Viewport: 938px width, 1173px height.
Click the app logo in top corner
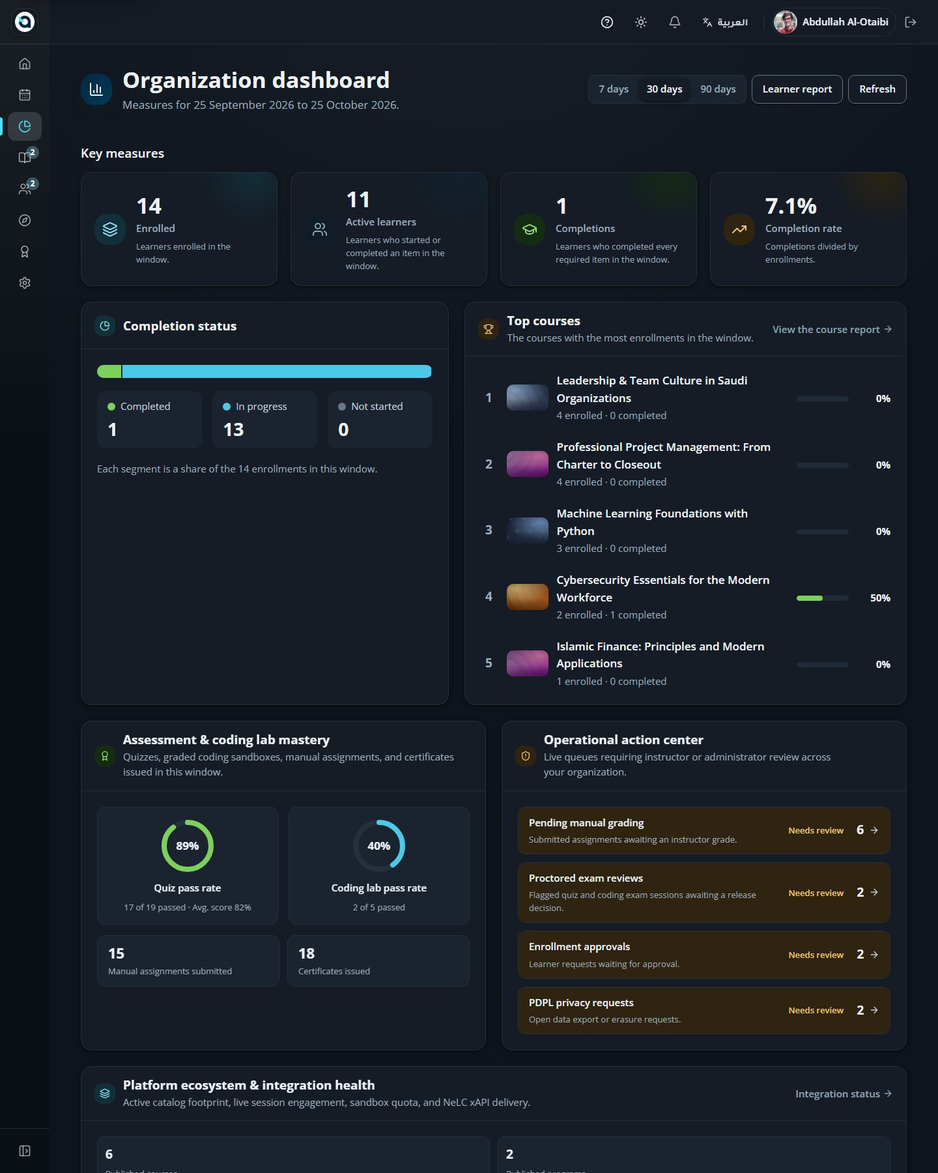coord(25,22)
